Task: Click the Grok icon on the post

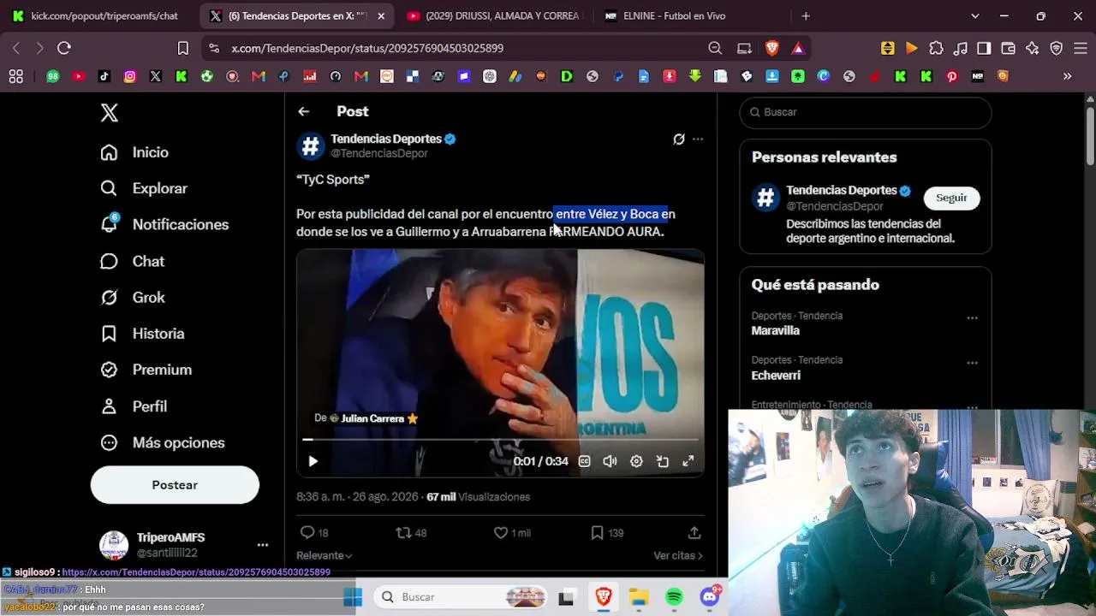Action: point(679,139)
